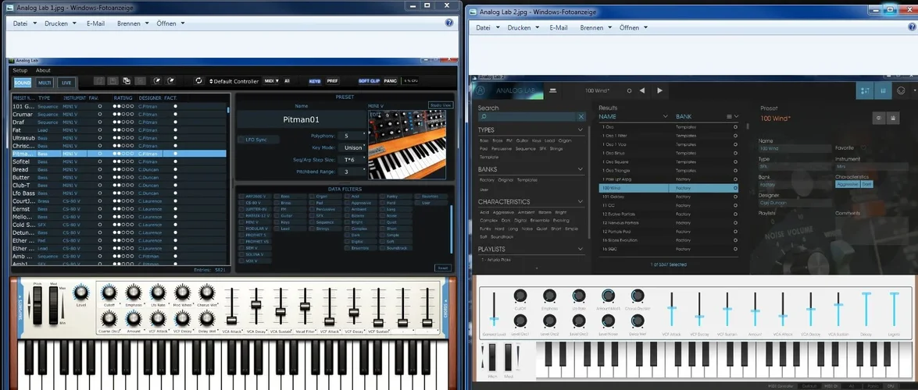Click the Studio View button
Screen dimensions: 918x390
[441, 105]
